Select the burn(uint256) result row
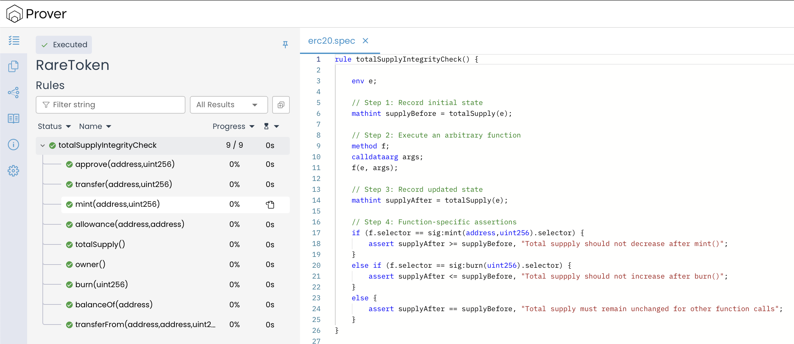The width and height of the screenshot is (794, 344). (101, 284)
